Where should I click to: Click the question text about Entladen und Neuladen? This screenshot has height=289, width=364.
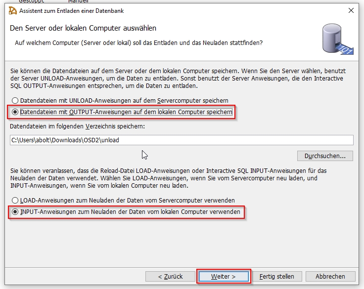tap(138, 43)
